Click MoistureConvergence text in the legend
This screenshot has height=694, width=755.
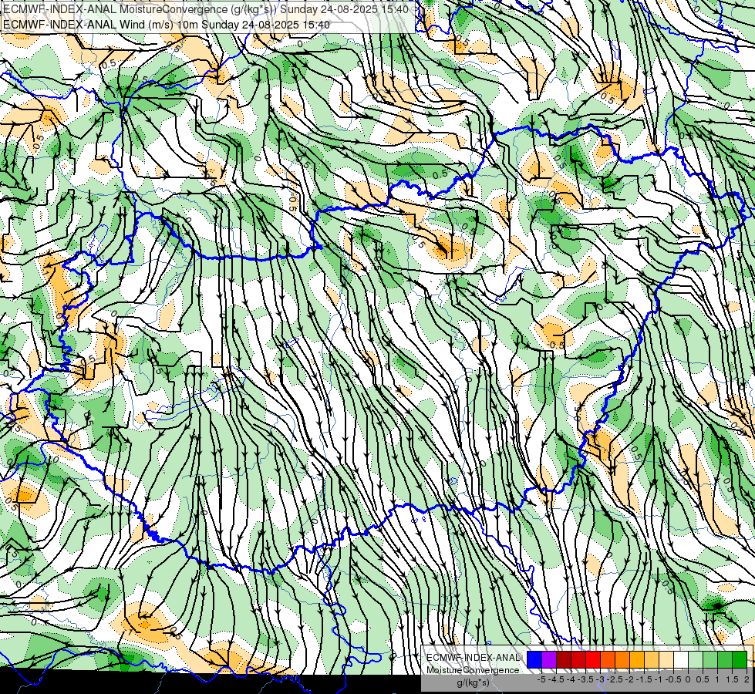point(473,670)
